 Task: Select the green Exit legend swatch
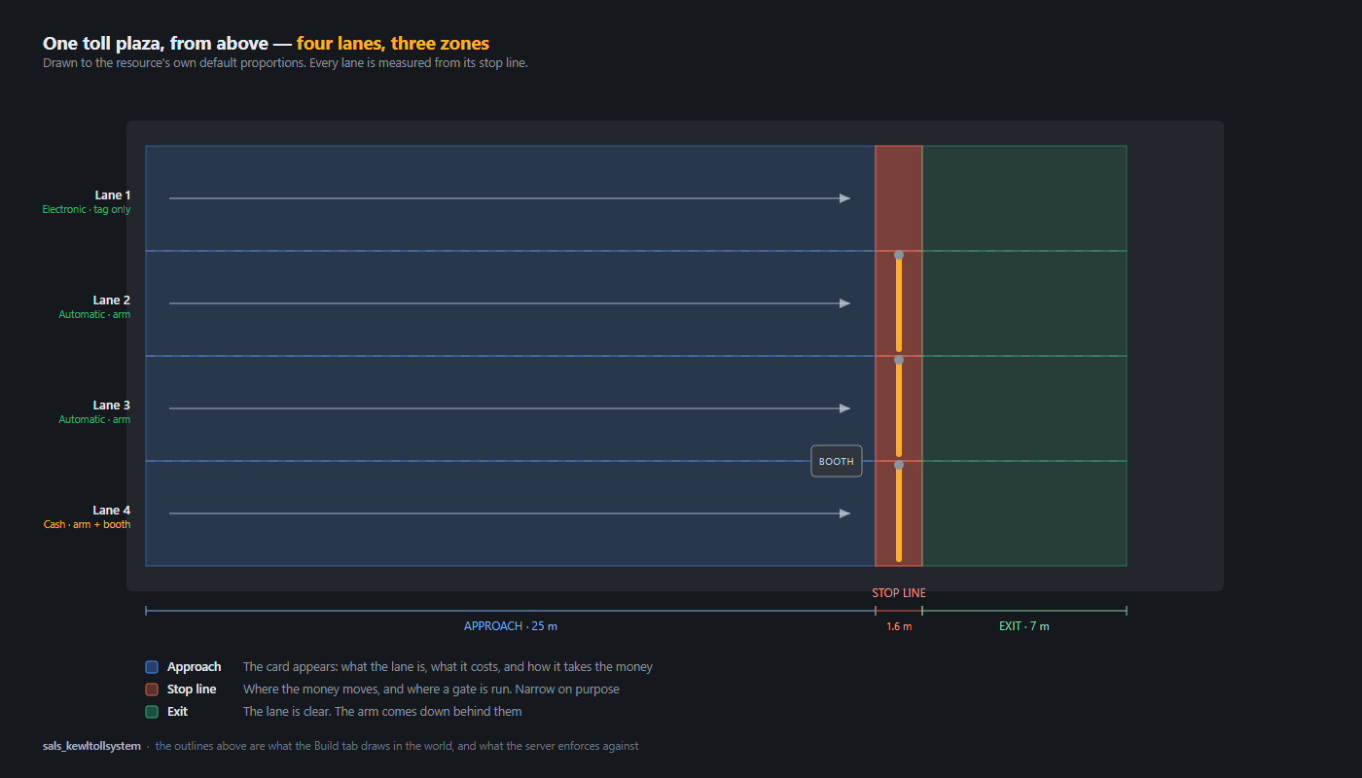[152, 712]
